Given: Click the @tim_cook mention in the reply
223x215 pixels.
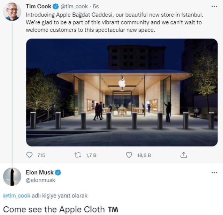Looking at the screenshot, I should click(17, 195).
